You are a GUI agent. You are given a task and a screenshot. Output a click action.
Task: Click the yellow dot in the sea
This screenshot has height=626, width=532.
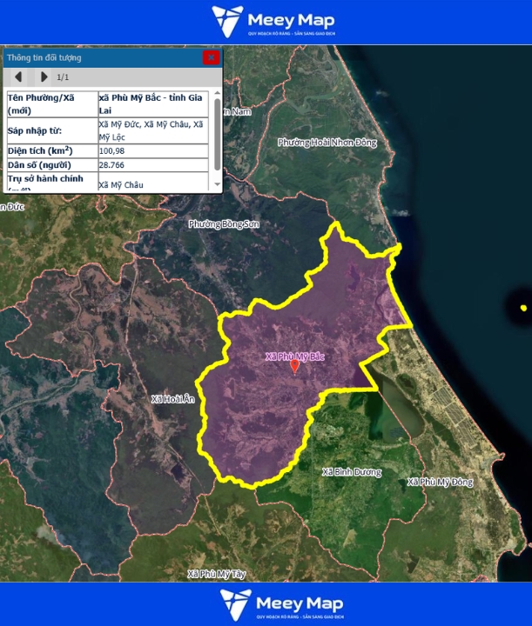523,308
